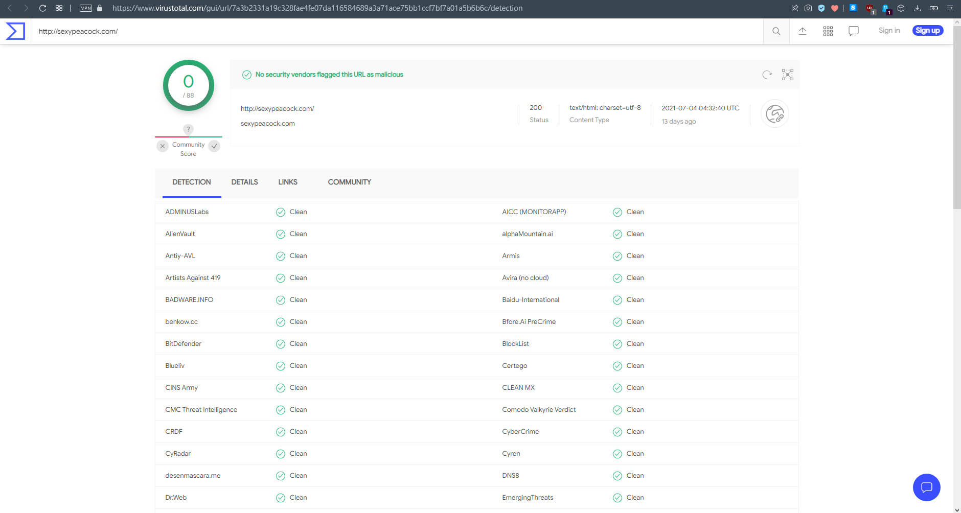Click the Baidu-International vendor name
The width and height of the screenshot is (961, 513).
[x=531, y=300]
